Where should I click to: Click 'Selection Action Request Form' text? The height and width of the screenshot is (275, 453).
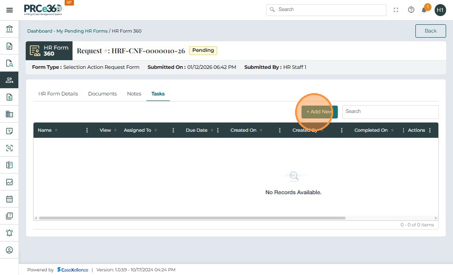[x=101, y=67]
